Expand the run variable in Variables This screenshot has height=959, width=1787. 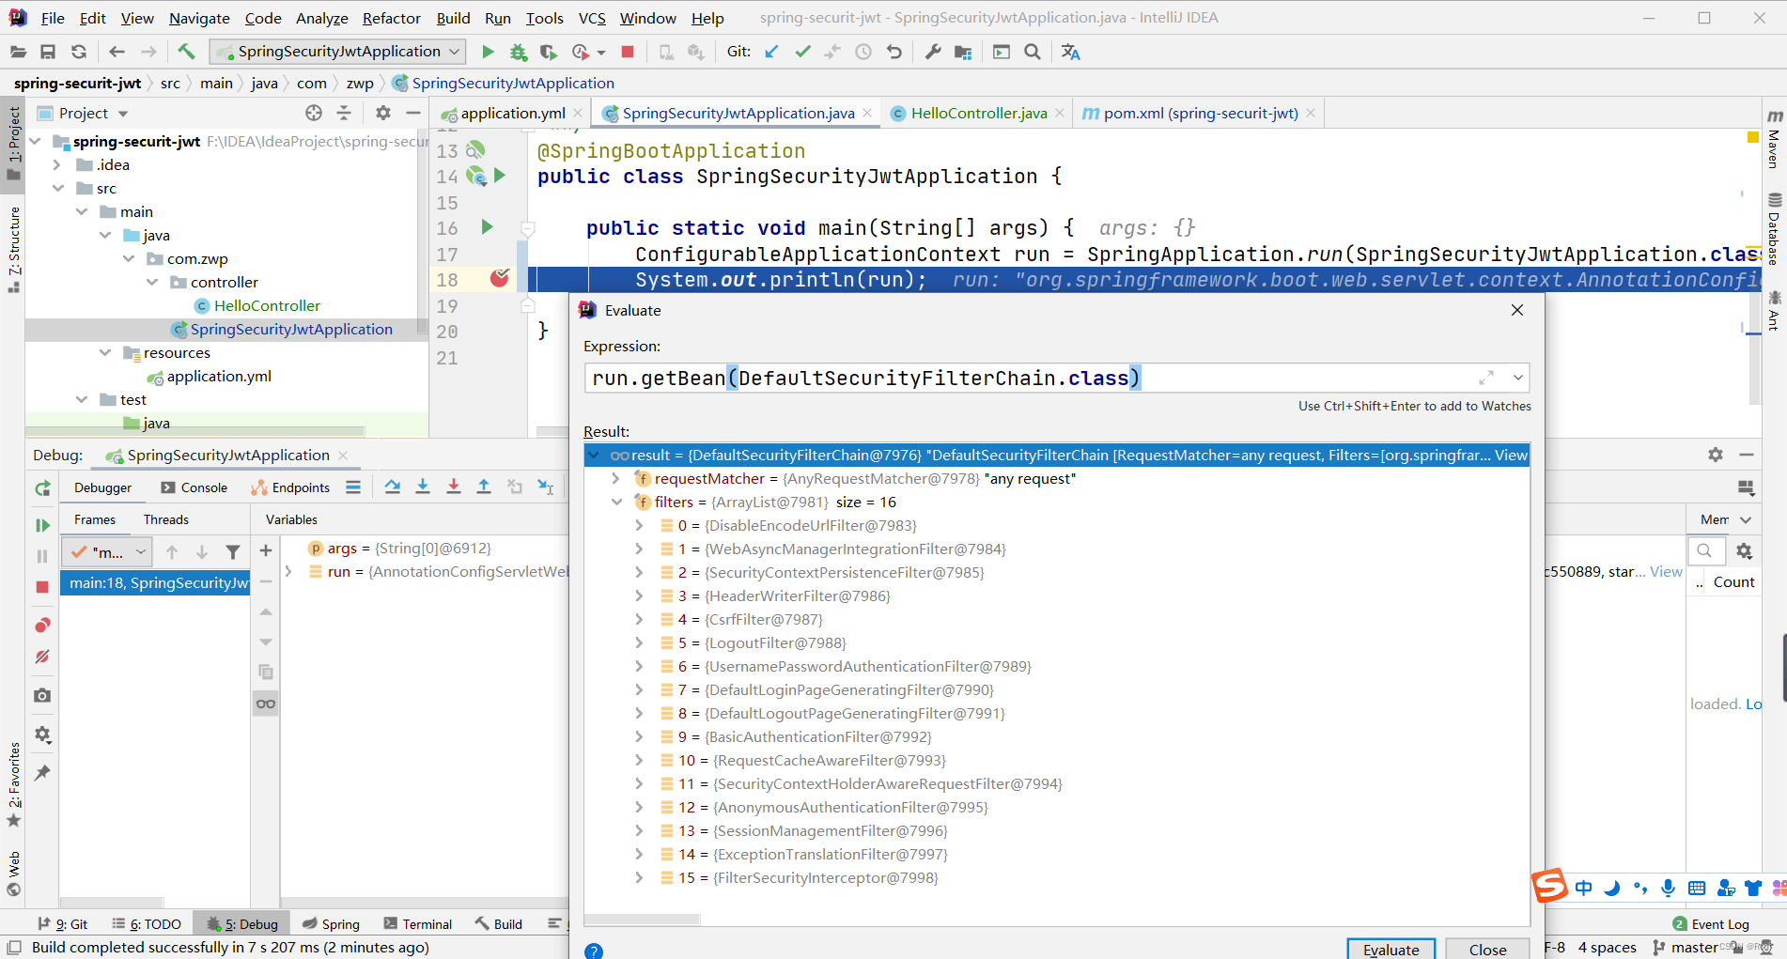pyautogui.click(x=288, y=571)
